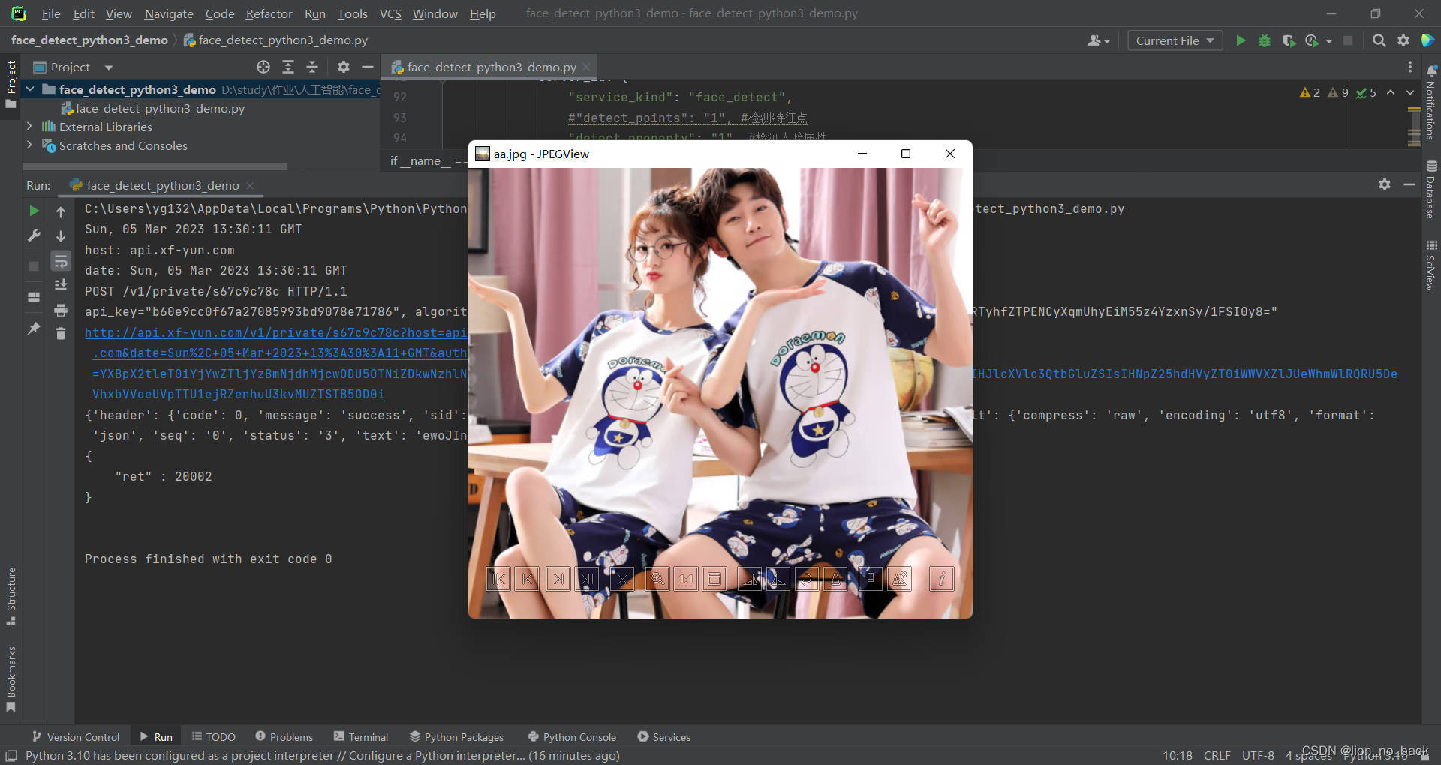Image resolution: width=1441 pixels, height=765 pixels.
Task: Open the File menu
Action: pos(51,13)
